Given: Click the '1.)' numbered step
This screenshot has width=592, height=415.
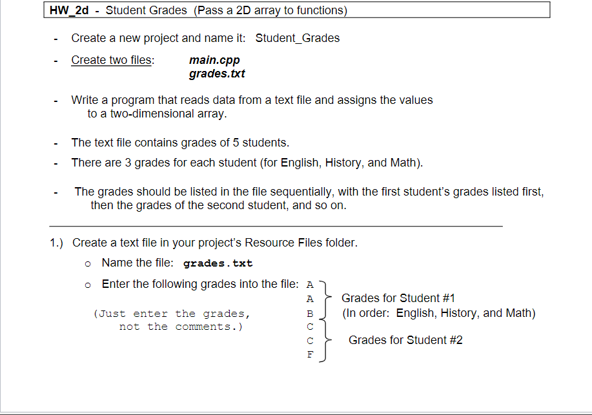Looking at the screenshot, I should tap(55, 242).
